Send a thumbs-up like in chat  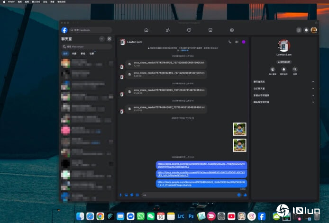(x=246, y=195)
